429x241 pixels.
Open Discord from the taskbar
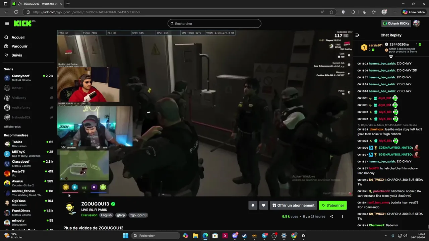click(235, 236)
